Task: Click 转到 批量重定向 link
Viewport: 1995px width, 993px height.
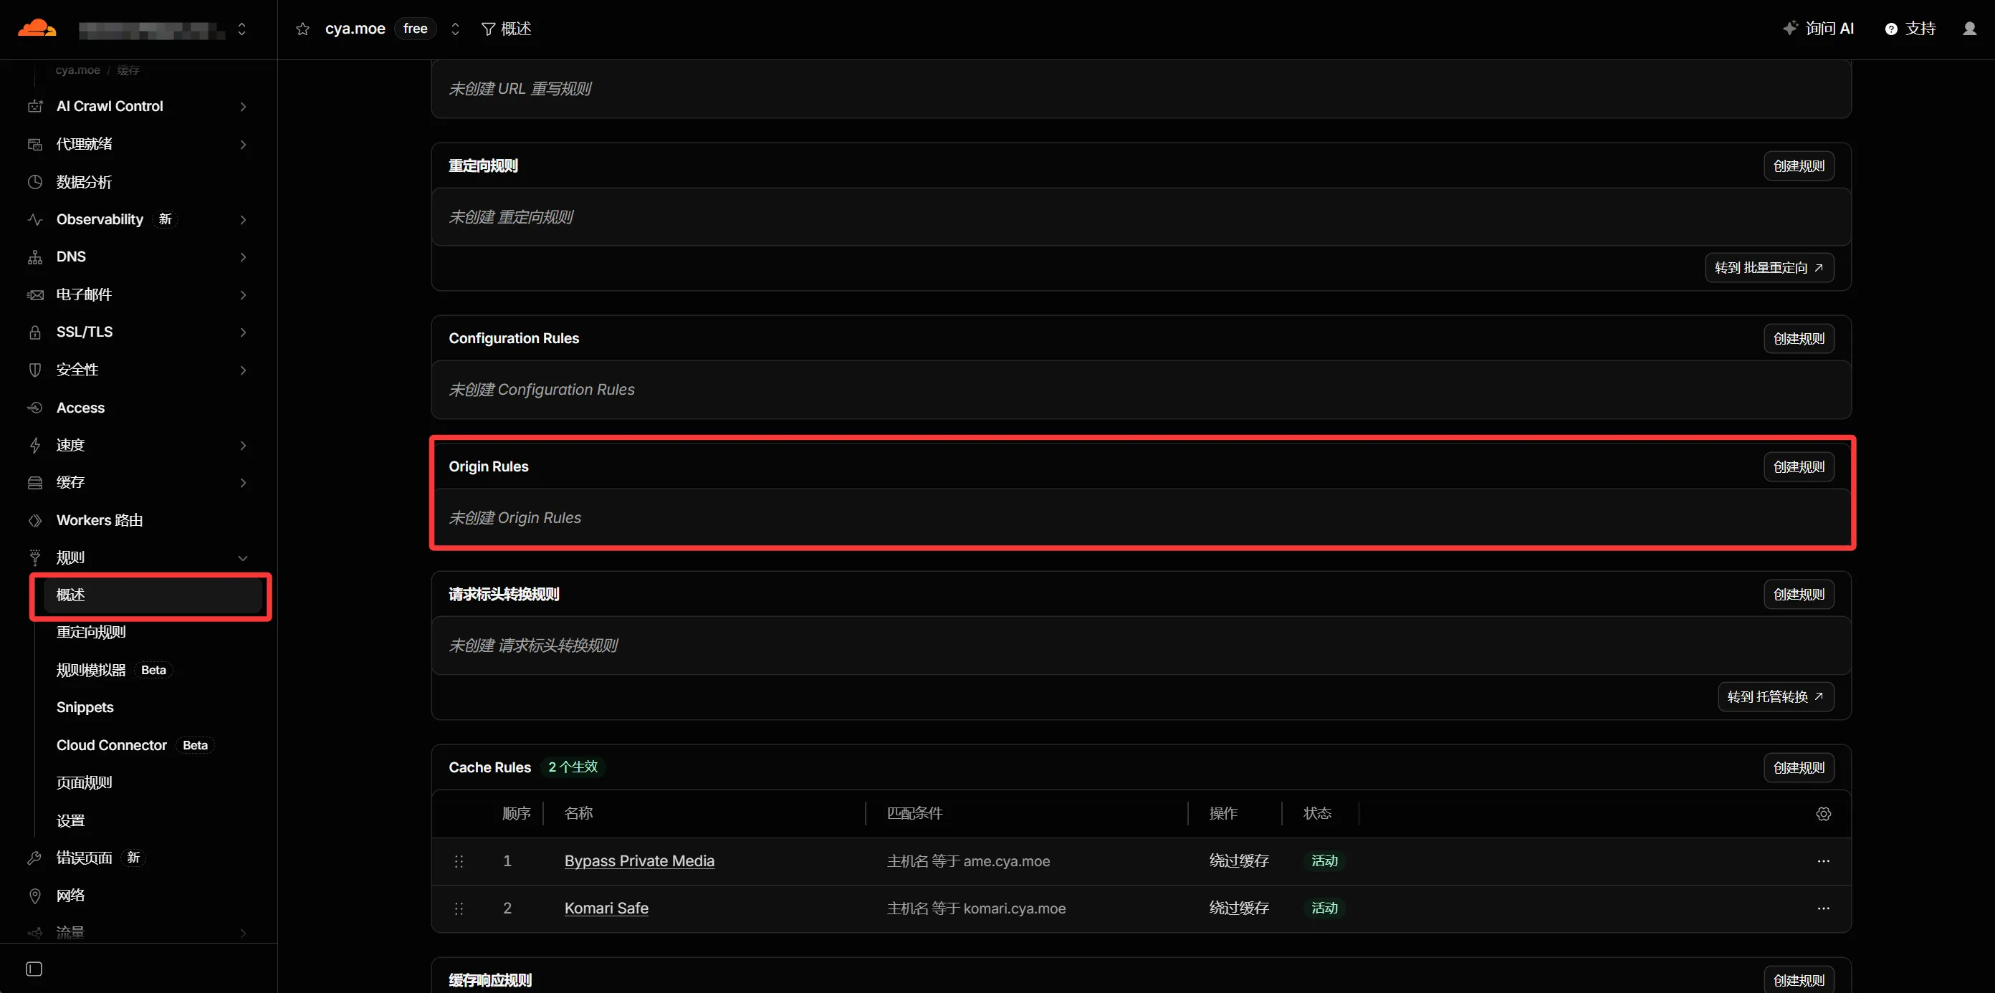Action: 1769,267
